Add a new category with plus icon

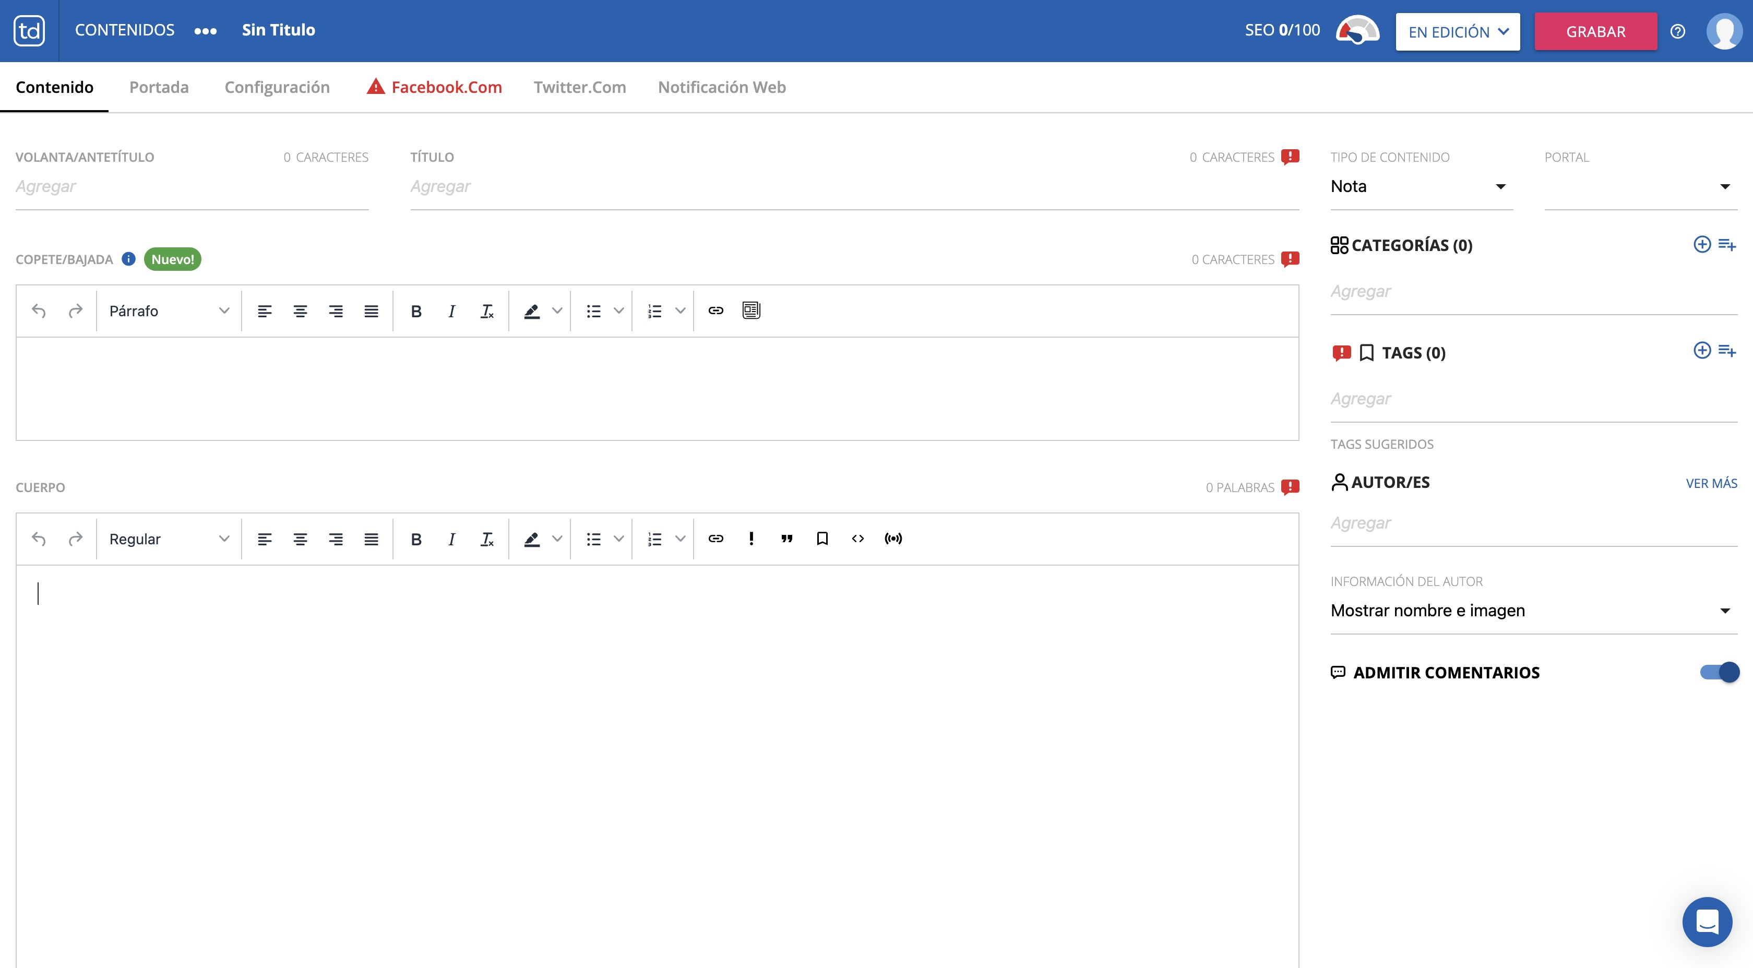(x=1701, y=244)
